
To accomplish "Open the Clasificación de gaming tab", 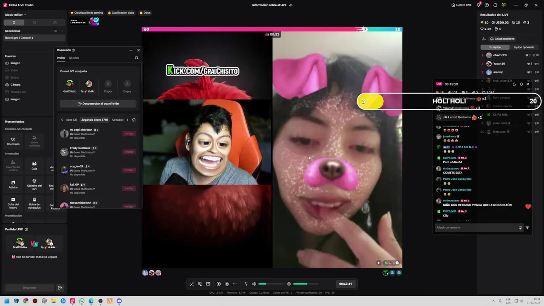I will point(87,13).
